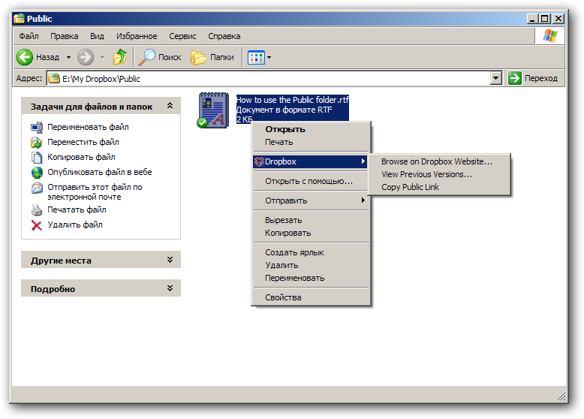Open the Правка menu
Viewport: 584px width, 419px height.
tap(65, 36)
